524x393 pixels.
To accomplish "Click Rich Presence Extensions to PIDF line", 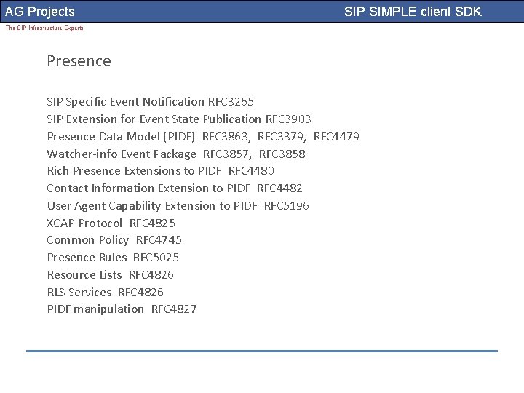I will pos(160,170).
